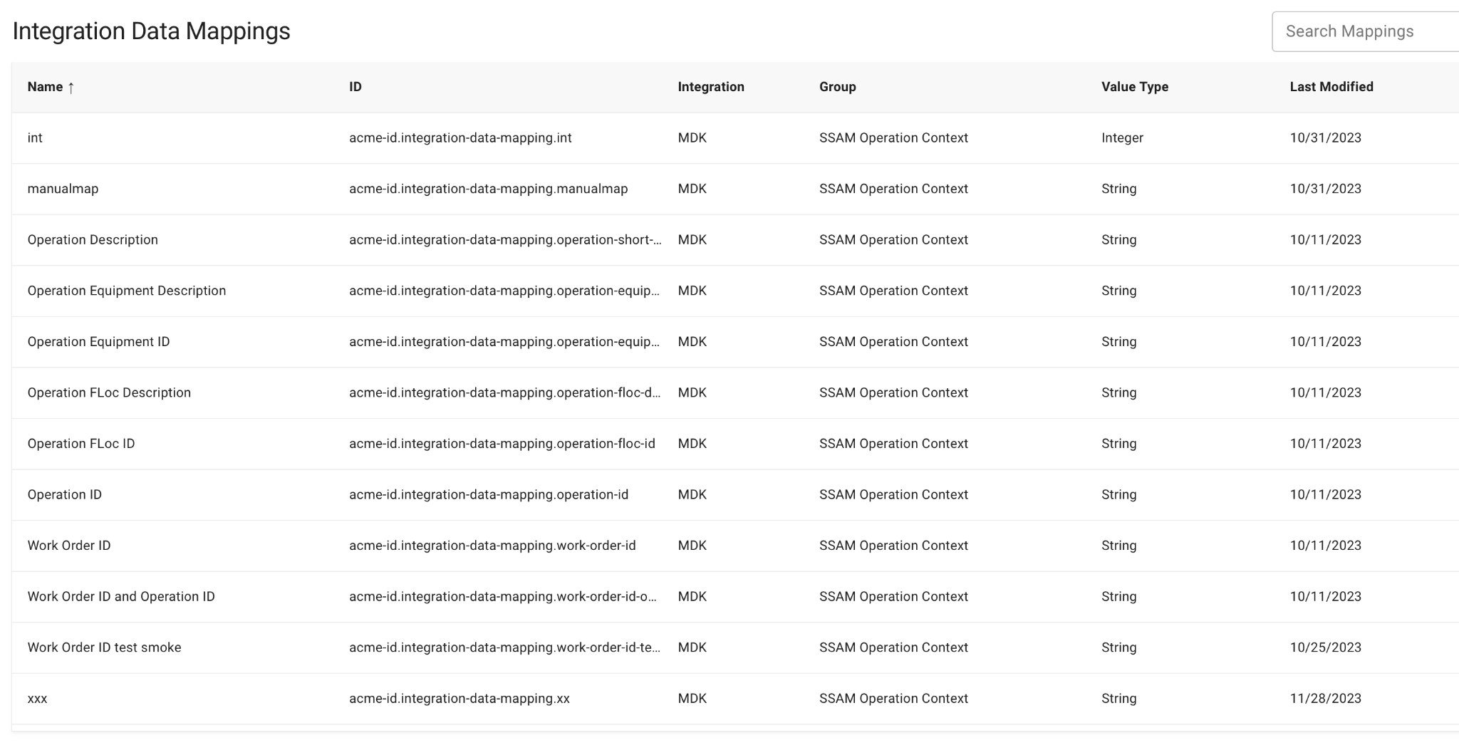Image resolution: width=1459 pixels, height=755 pixels.
Task: Open the Work Order ID mapping
Action: click(x=735, y=546)
